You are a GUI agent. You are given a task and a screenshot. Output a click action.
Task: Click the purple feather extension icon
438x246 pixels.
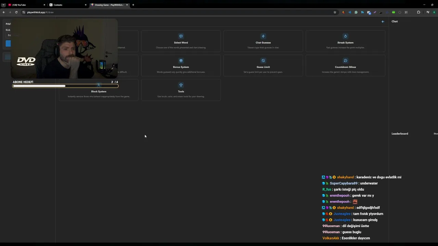pyautogui.click(x=375, y=12)
